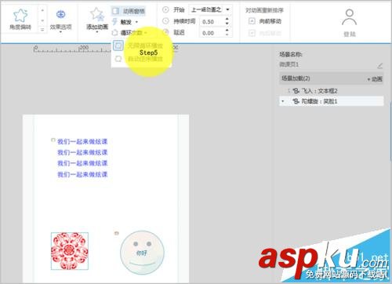Click the duration clock icon

click(x=165, y=21)
